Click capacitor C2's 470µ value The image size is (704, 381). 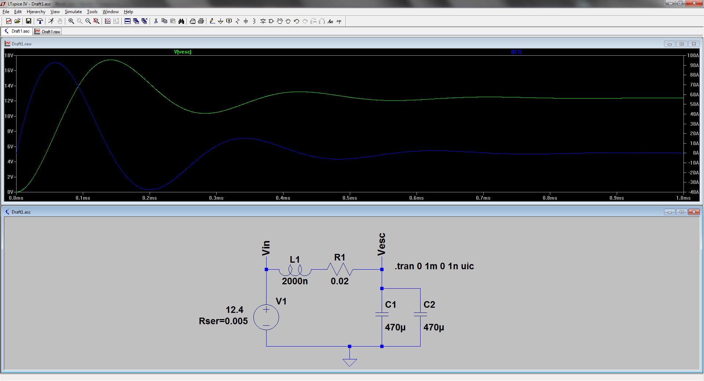click(434, 328)
